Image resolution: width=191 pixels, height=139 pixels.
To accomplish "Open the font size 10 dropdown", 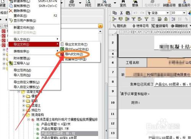I will [184, 13].
